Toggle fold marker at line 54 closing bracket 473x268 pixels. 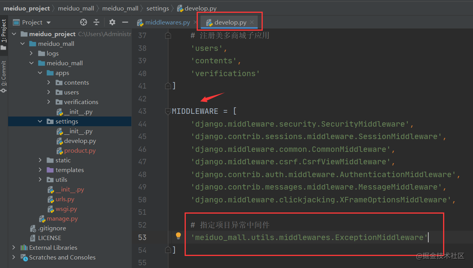[x=168, y=250]
